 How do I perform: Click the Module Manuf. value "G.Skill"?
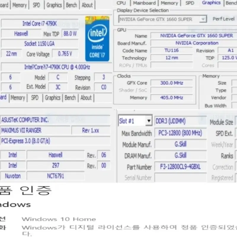coord(180,144)
